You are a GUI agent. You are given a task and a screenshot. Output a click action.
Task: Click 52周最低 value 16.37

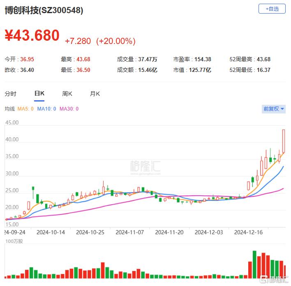click(x=263, y=70)
